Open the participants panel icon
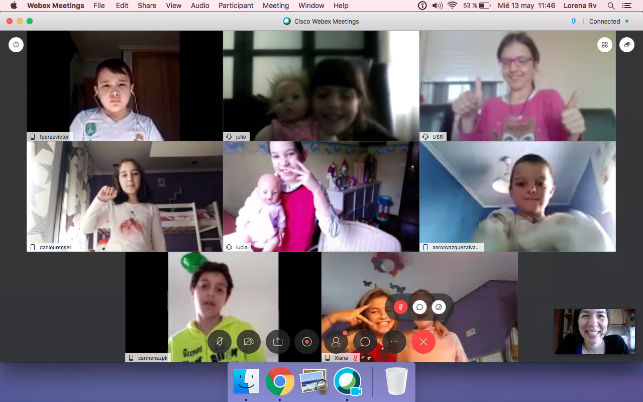 click(x=336, y=342)
